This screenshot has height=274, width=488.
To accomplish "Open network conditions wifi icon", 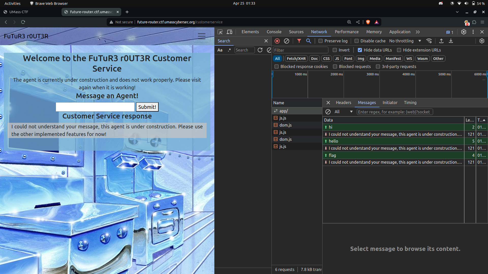I will pos(429,41).
